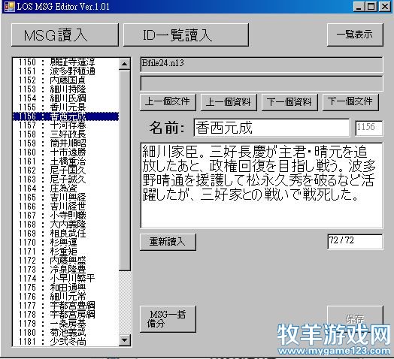Click the Bfile24.n13 filename field
Viewport: 394px width, 359px height.
click(262, 65)
